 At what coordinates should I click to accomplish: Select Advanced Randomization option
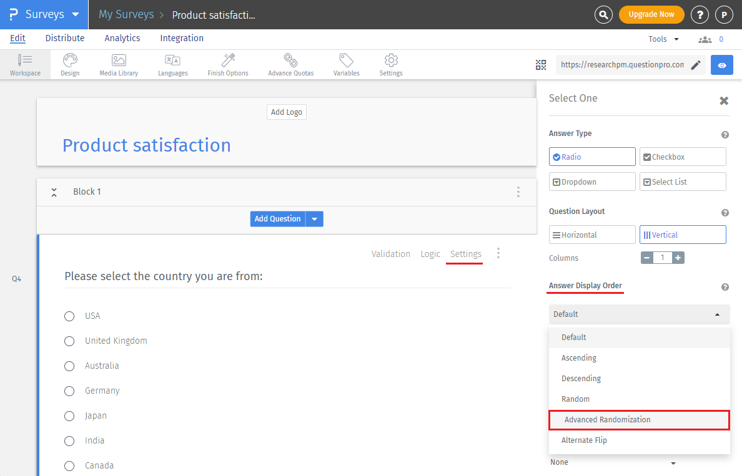[x=639, y=420]
